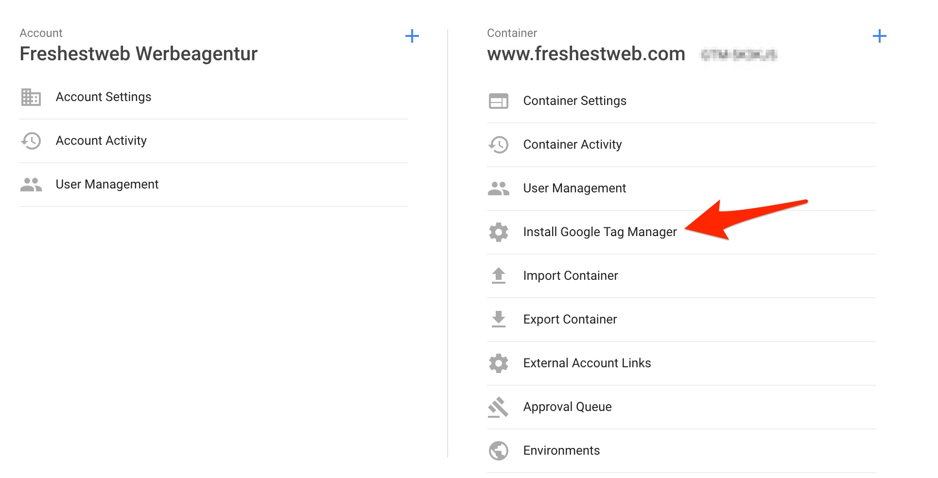Add a new account with plus button

pyautogui.click(x=412, y=36)
